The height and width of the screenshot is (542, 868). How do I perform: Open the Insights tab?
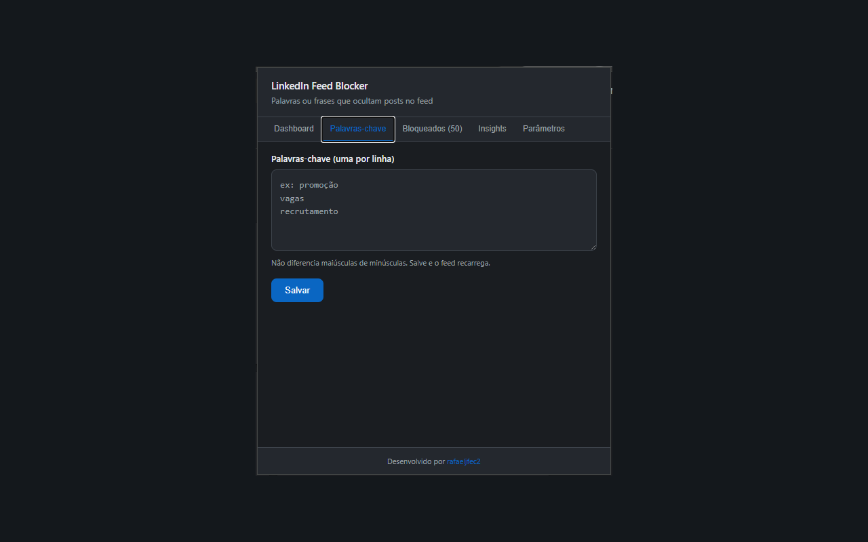point(492,129)
